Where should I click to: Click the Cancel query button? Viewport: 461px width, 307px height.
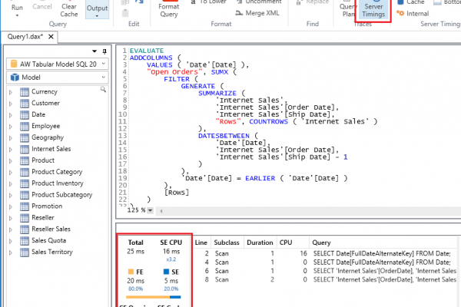pyautogui.click(x=42, y=6)
